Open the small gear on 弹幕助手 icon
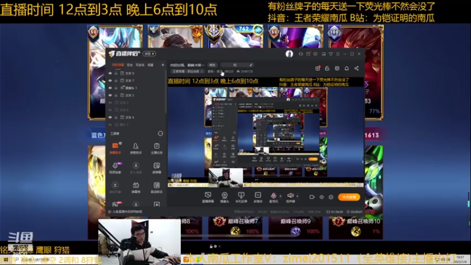This screenshot has height=265, width=471. coord(120,143)
